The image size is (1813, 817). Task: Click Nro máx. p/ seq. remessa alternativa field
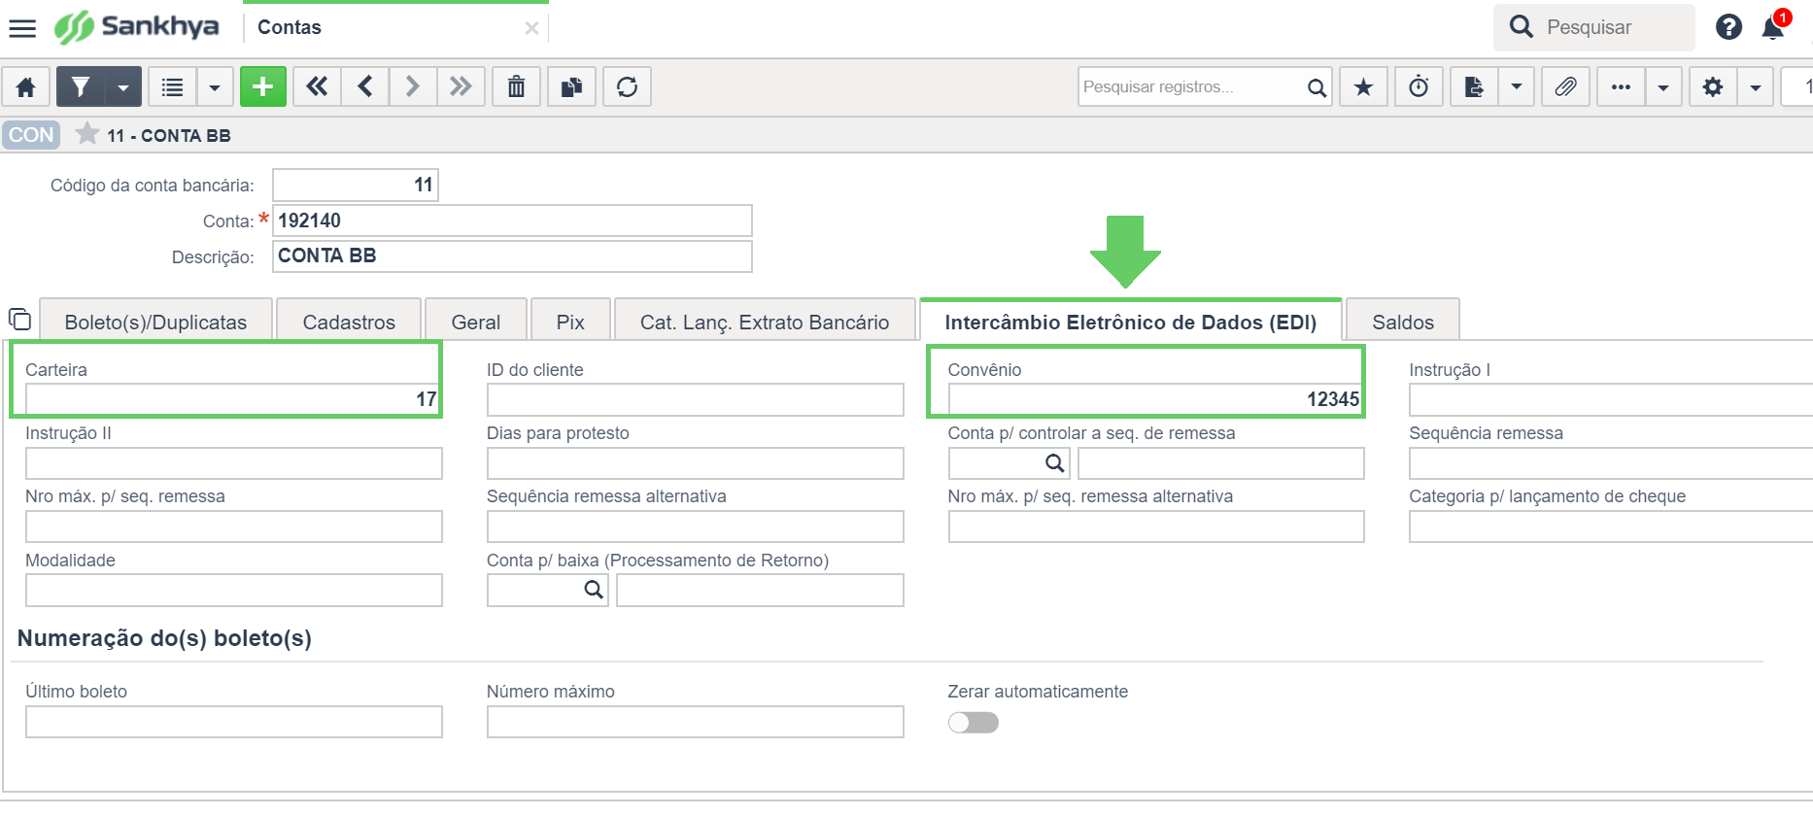pyautogui.click(x=1156, y=527)
